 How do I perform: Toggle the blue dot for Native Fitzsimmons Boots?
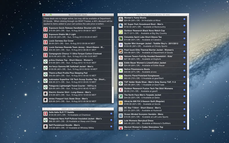point(184,71)
